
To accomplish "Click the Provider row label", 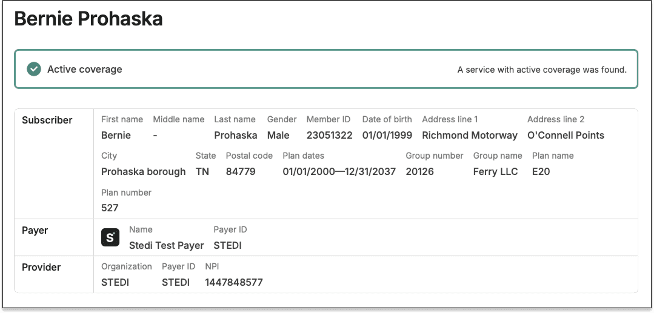I will tap(41, 267).
